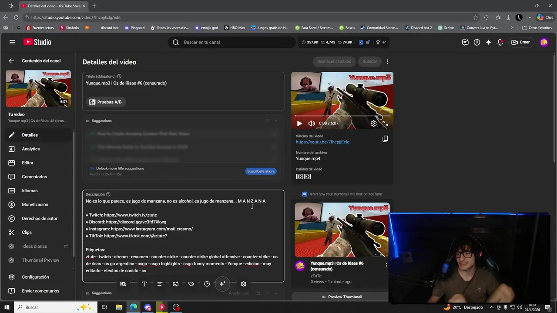The height and width of the screenshot is (313, 557).
Task: Go back to Contenido del canal
Action: [12, 61]
